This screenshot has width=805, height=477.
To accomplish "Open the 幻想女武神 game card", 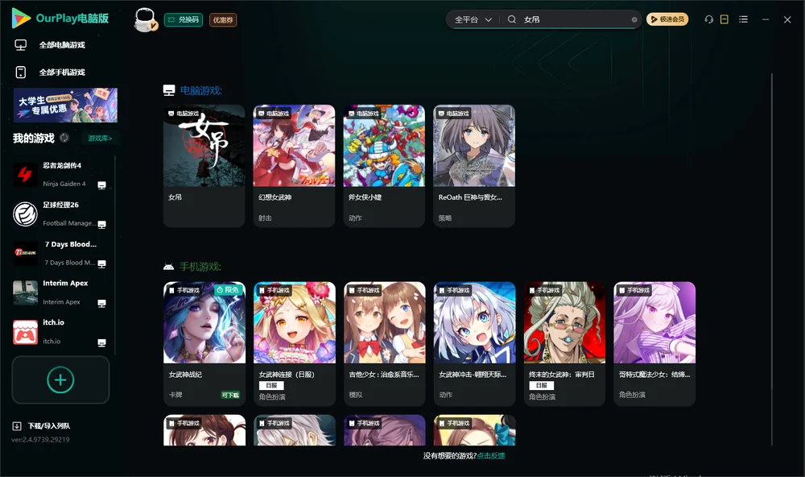I will pyautogui.click(x=294, y=165).
